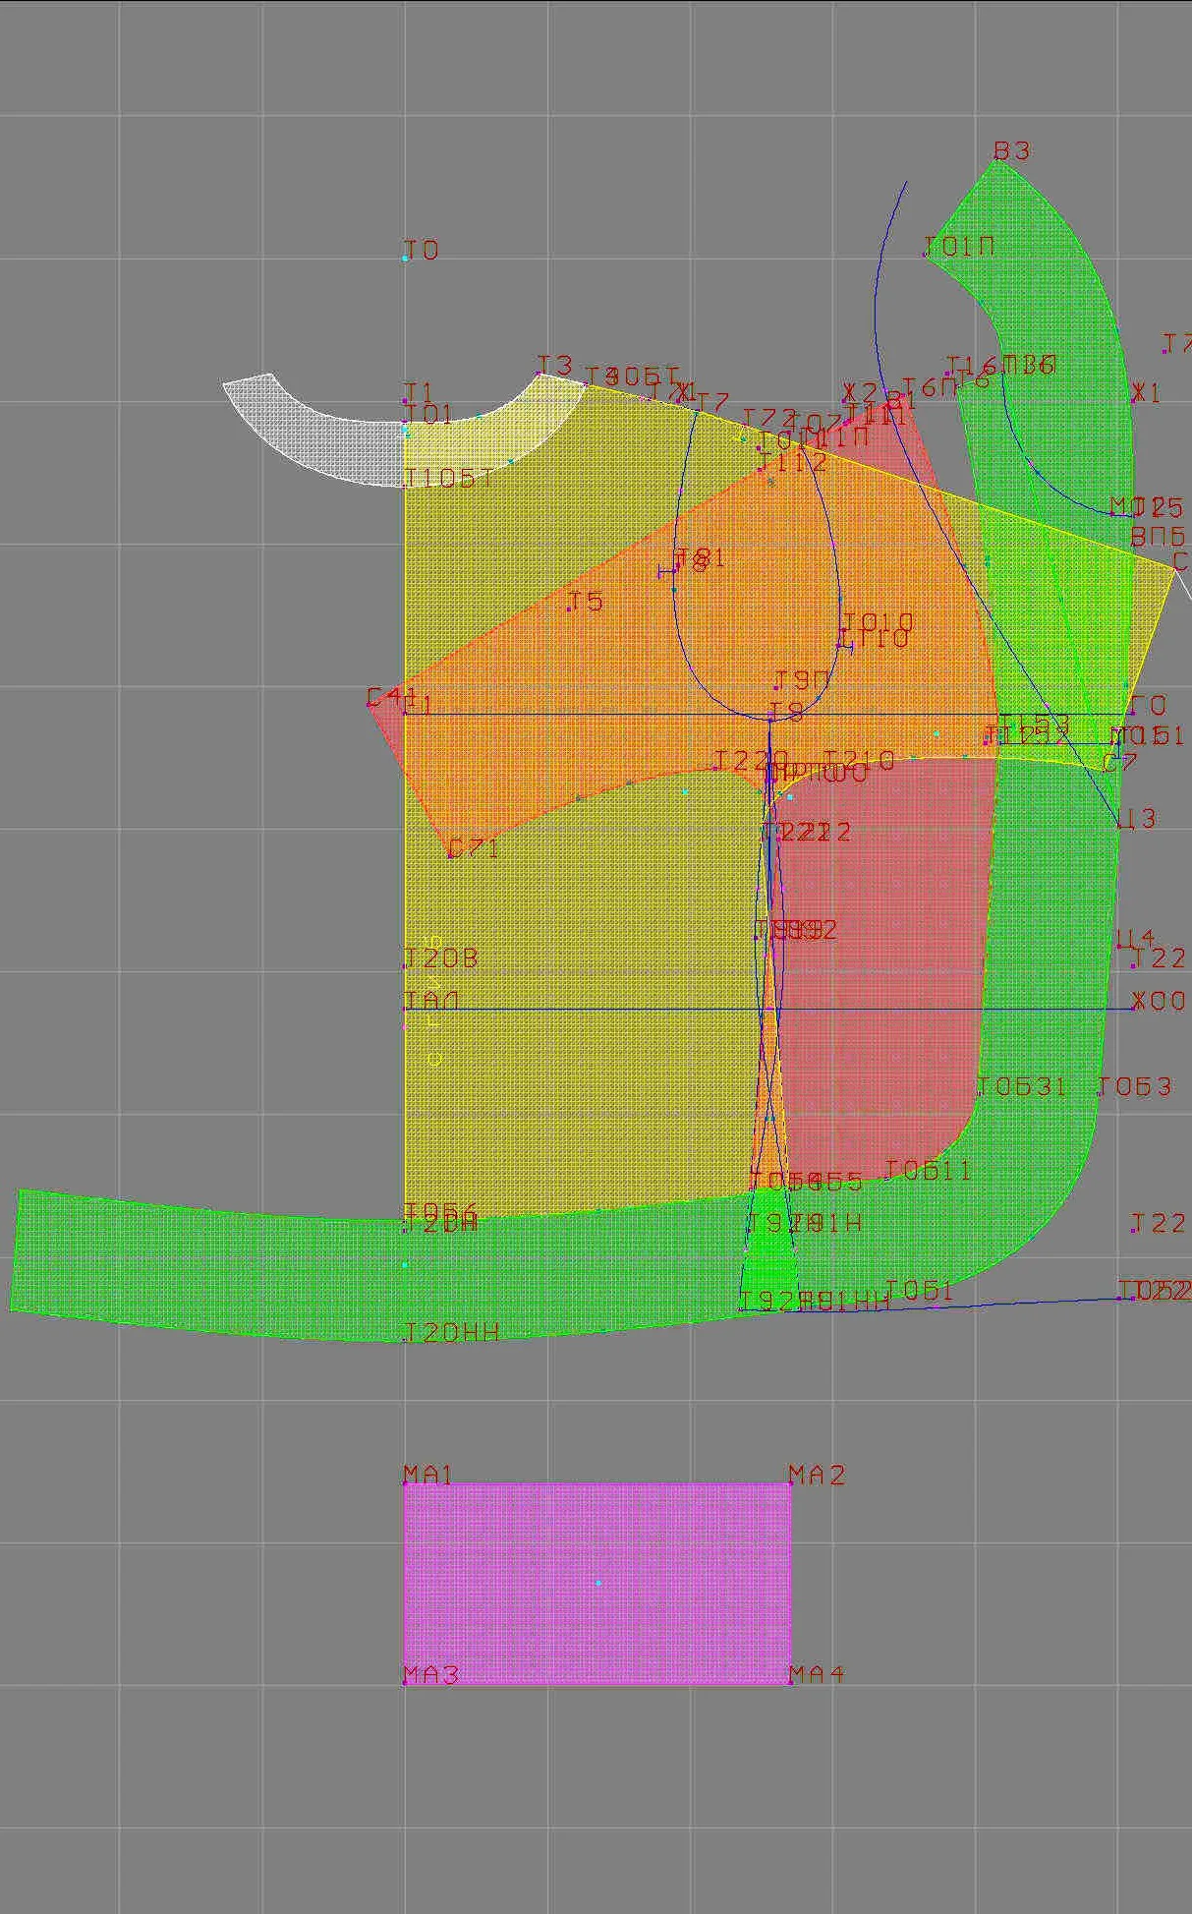Select point label Т3 on the shoulder line
Screen dimensions: 1192x1914
pos(555,365)
